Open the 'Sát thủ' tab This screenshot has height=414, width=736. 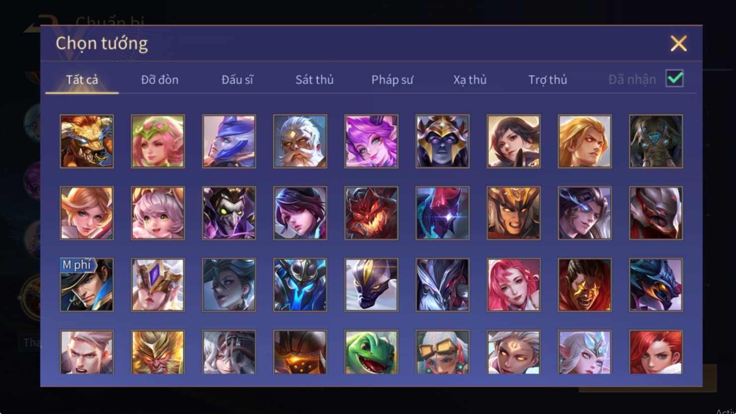tap(314, 79)
